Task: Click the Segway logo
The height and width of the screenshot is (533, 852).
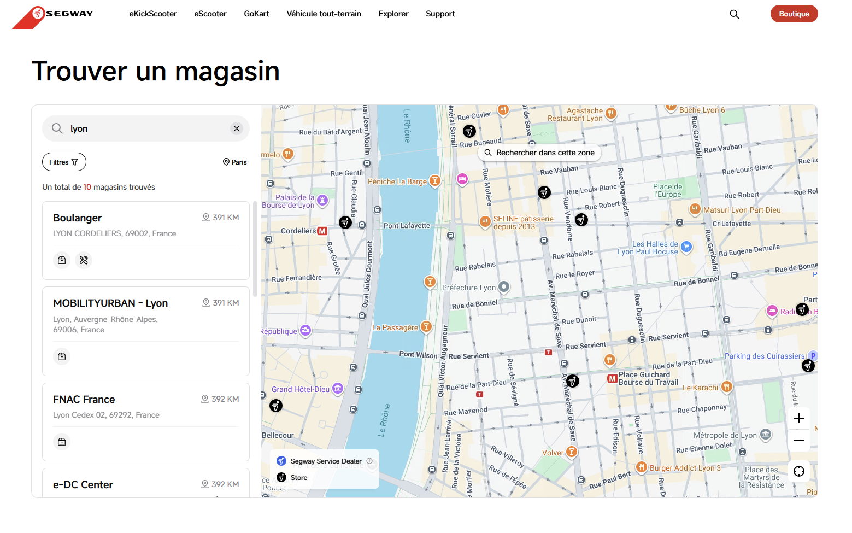Action: (x=53, y=17)
